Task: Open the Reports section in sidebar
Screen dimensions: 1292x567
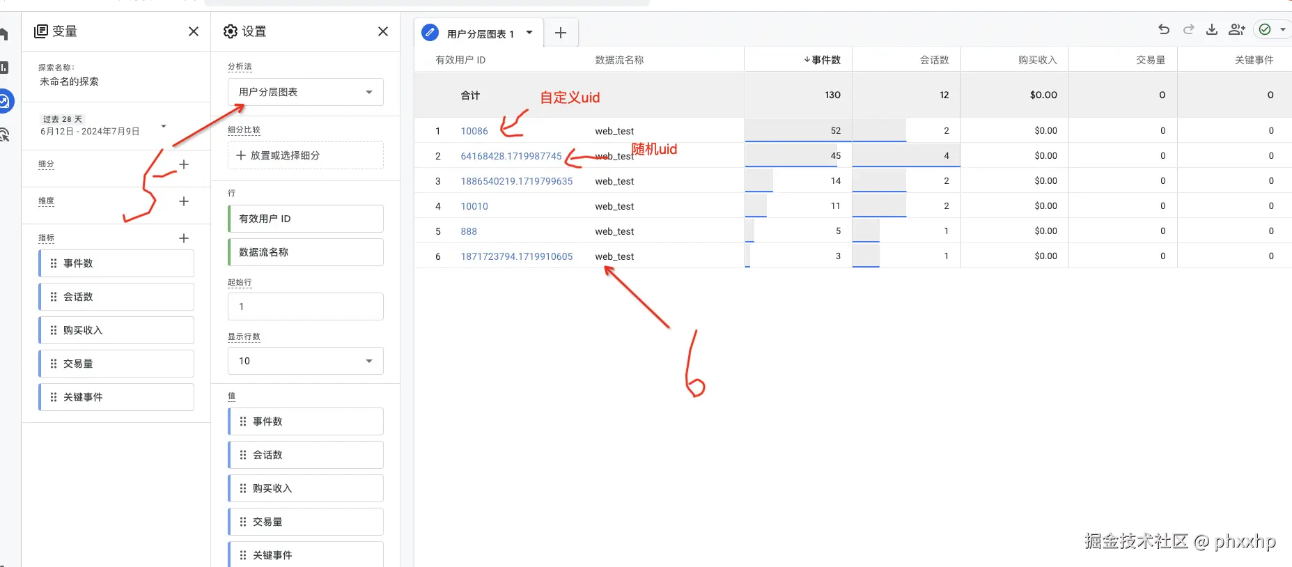Action: 4,68
